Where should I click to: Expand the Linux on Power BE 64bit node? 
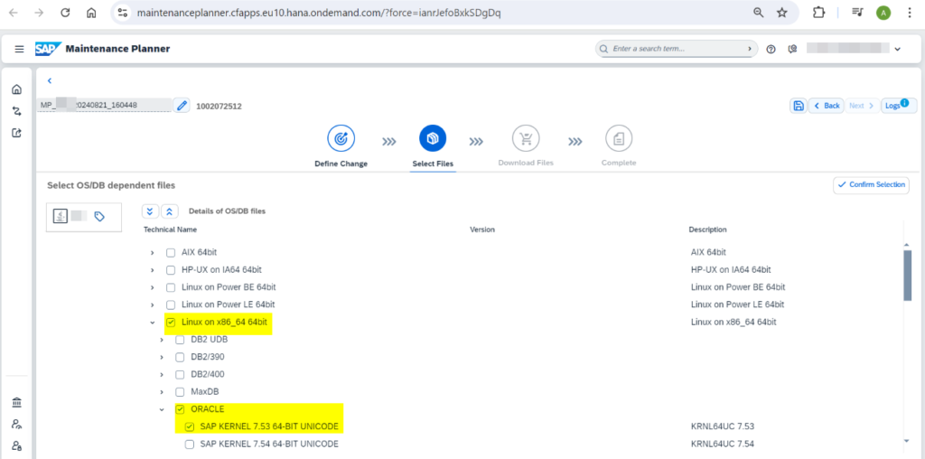point(152,287)
